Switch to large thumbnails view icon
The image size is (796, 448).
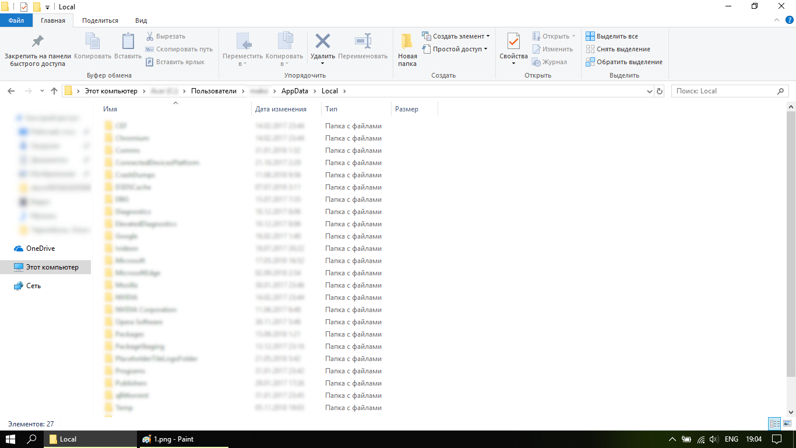pos(787,424)
